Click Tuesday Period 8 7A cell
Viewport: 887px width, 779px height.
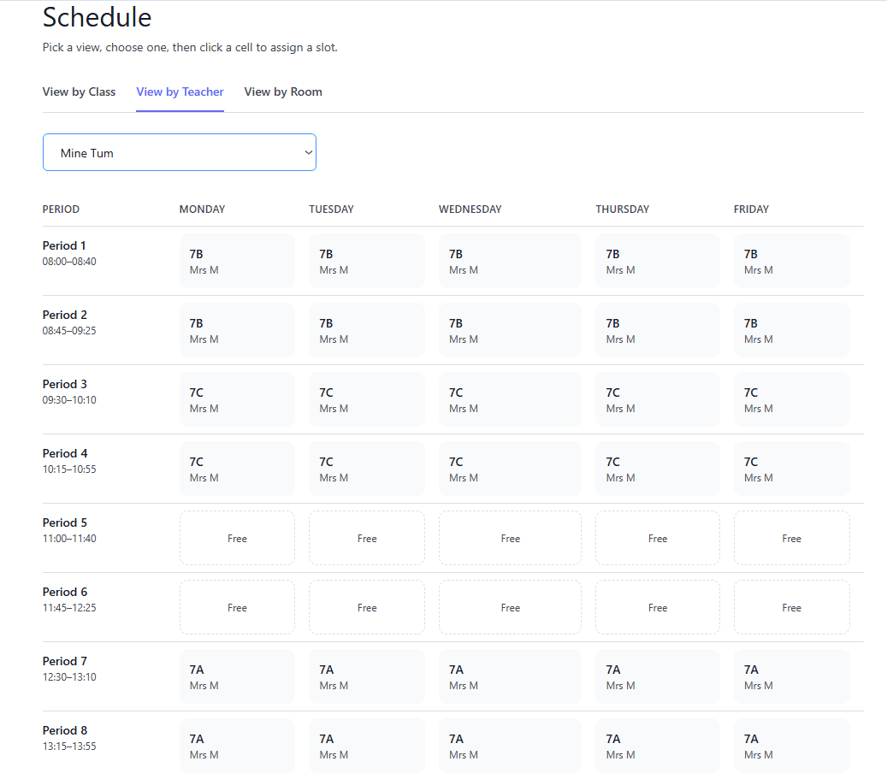367,746
